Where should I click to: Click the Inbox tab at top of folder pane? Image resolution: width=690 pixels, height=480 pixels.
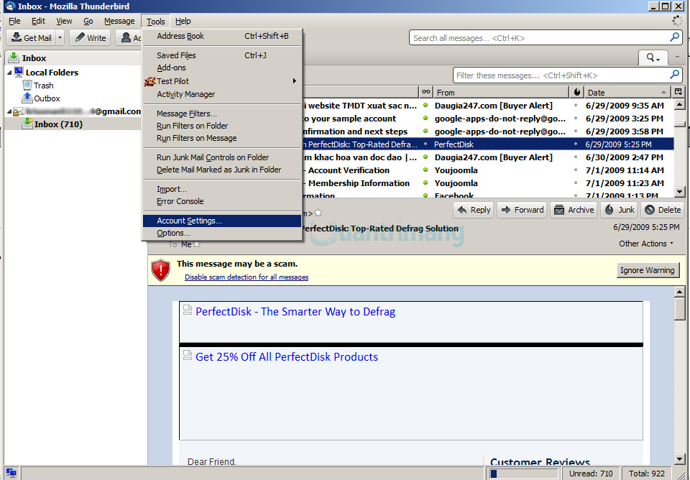(73, 57)
